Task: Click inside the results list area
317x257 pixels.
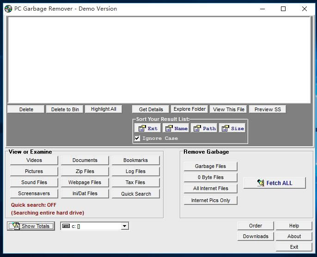Action: 159,60
